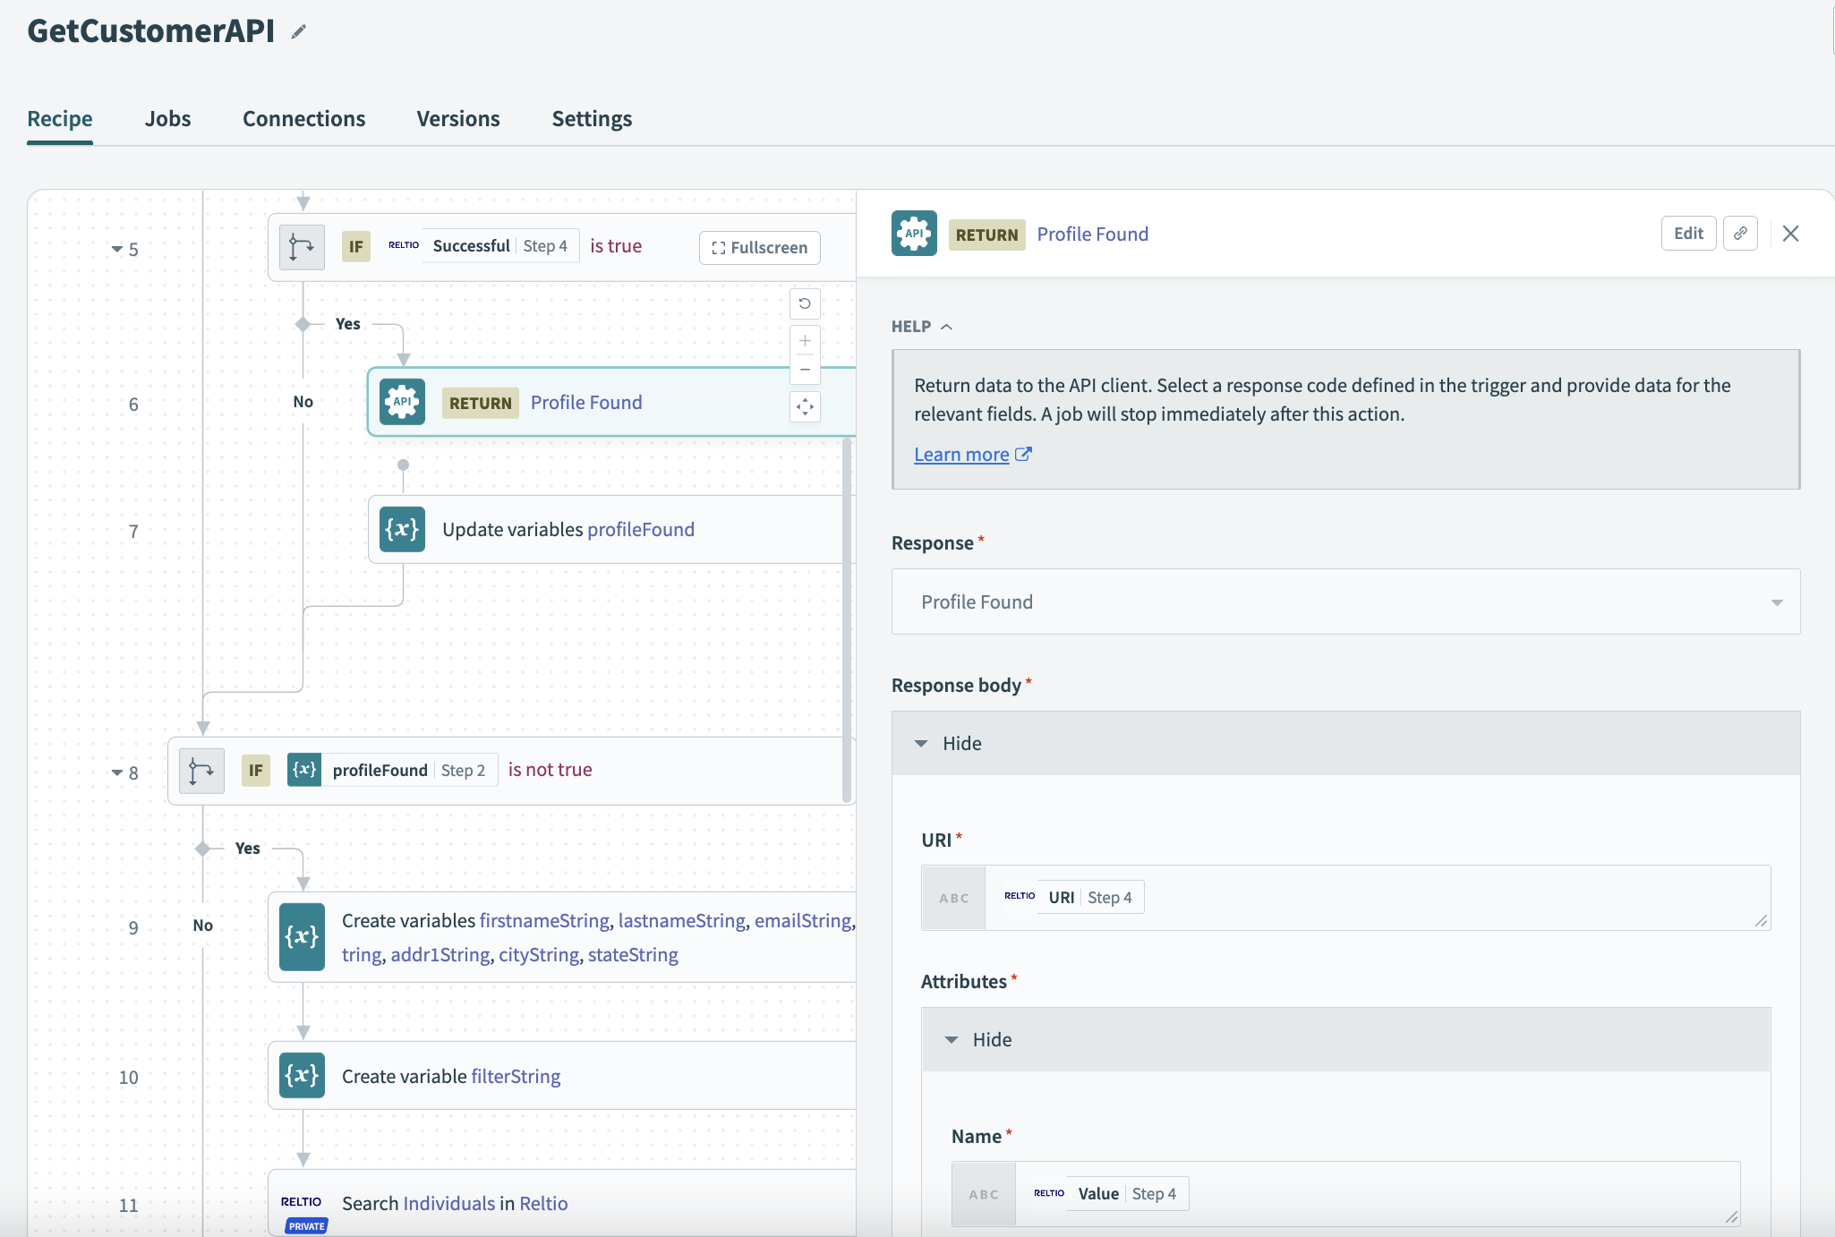Click the fit-to-screen move icon on canvas
The width and height of the screenshot is (1835, 1237).
click(805, 407)
